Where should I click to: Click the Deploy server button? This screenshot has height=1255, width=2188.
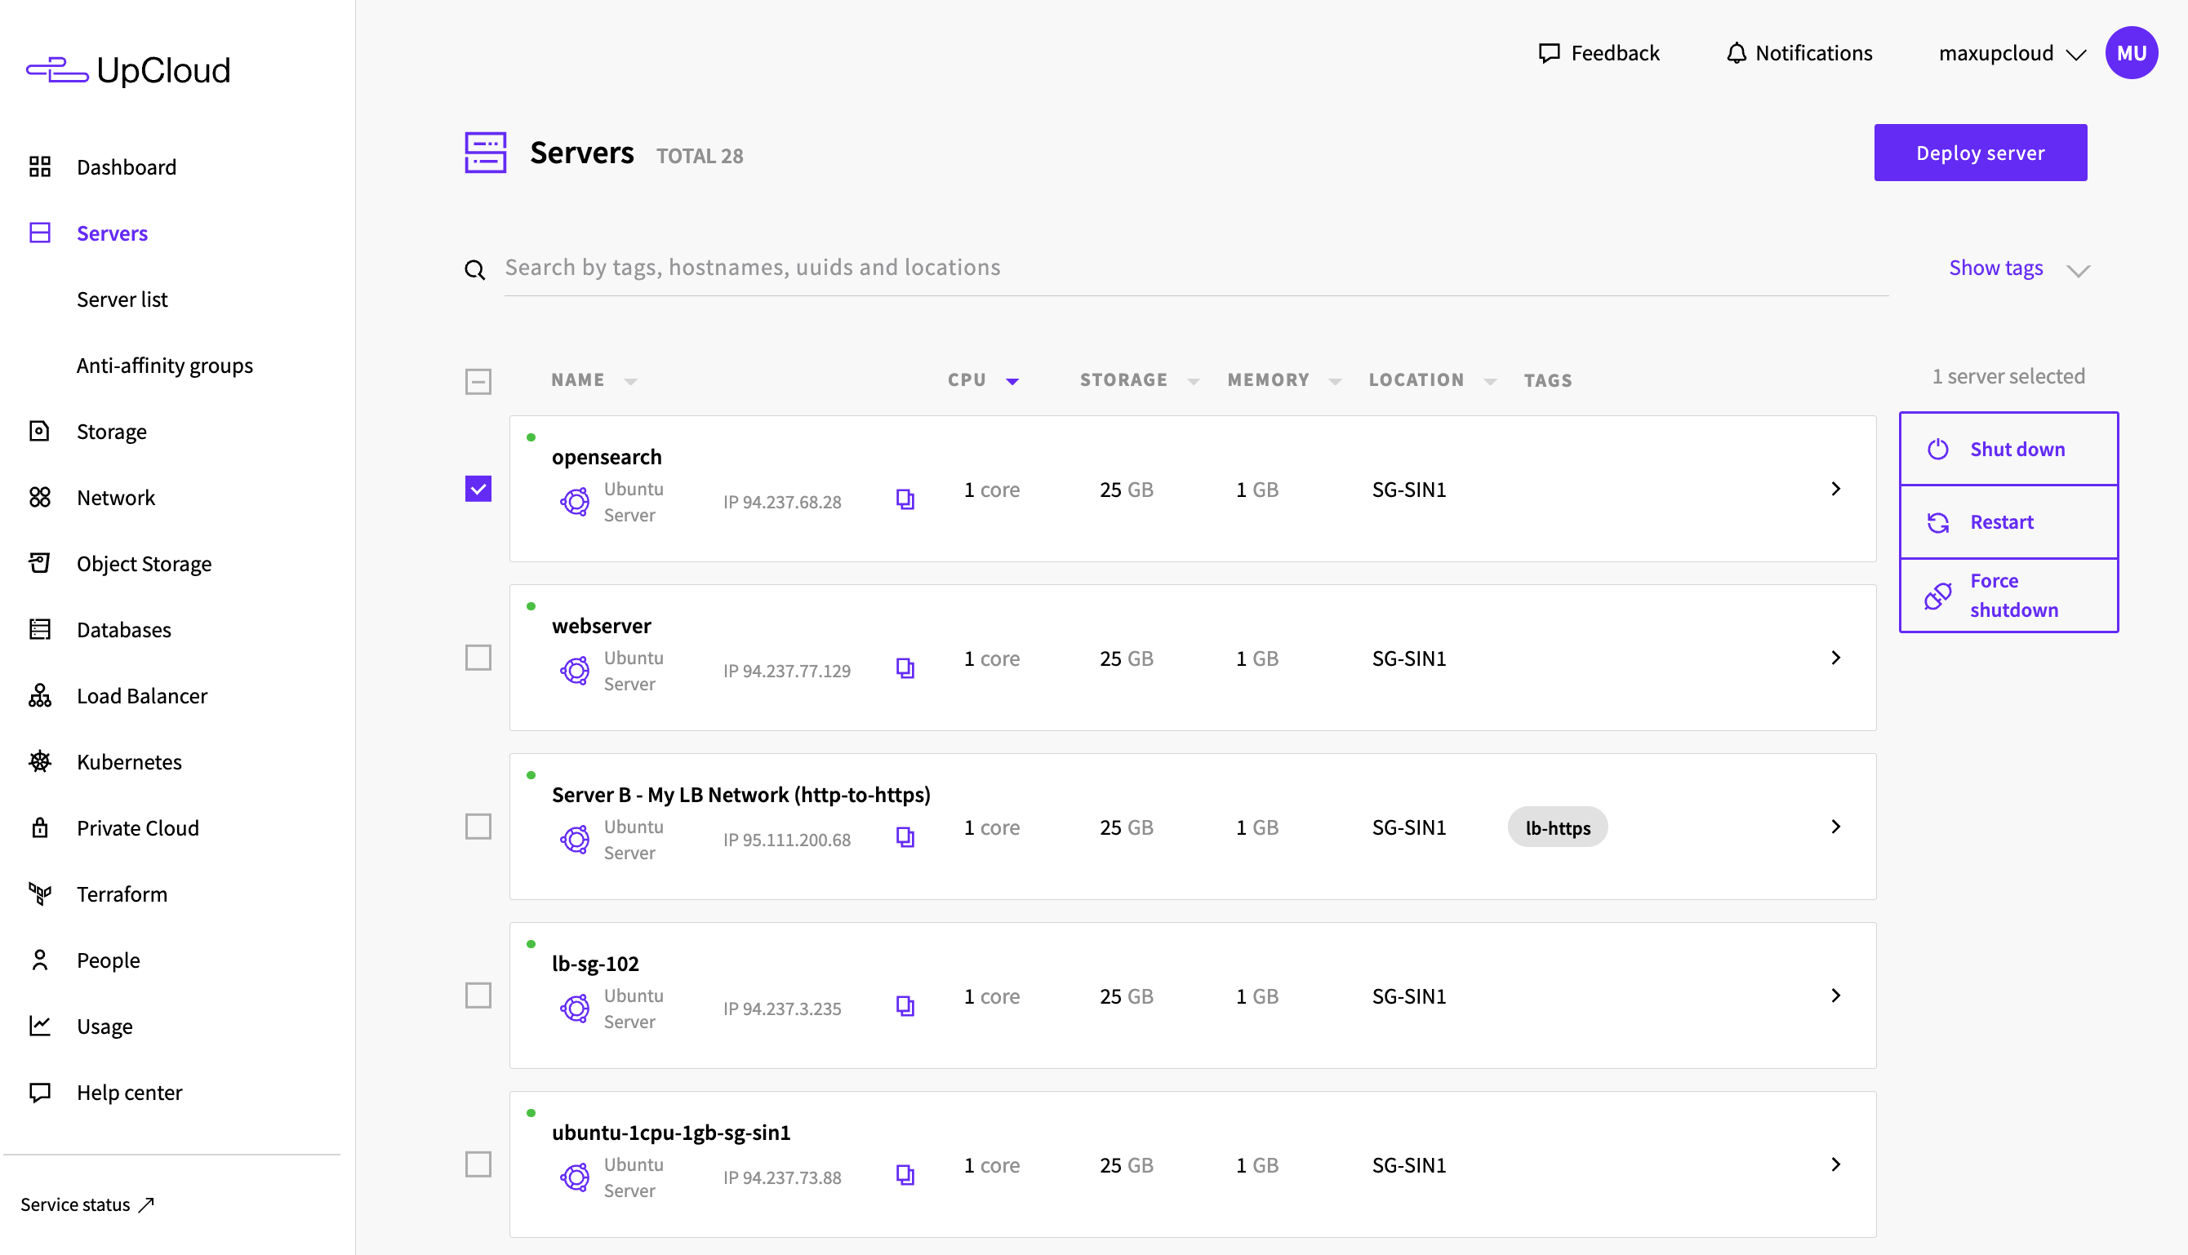click(1980, 153)
